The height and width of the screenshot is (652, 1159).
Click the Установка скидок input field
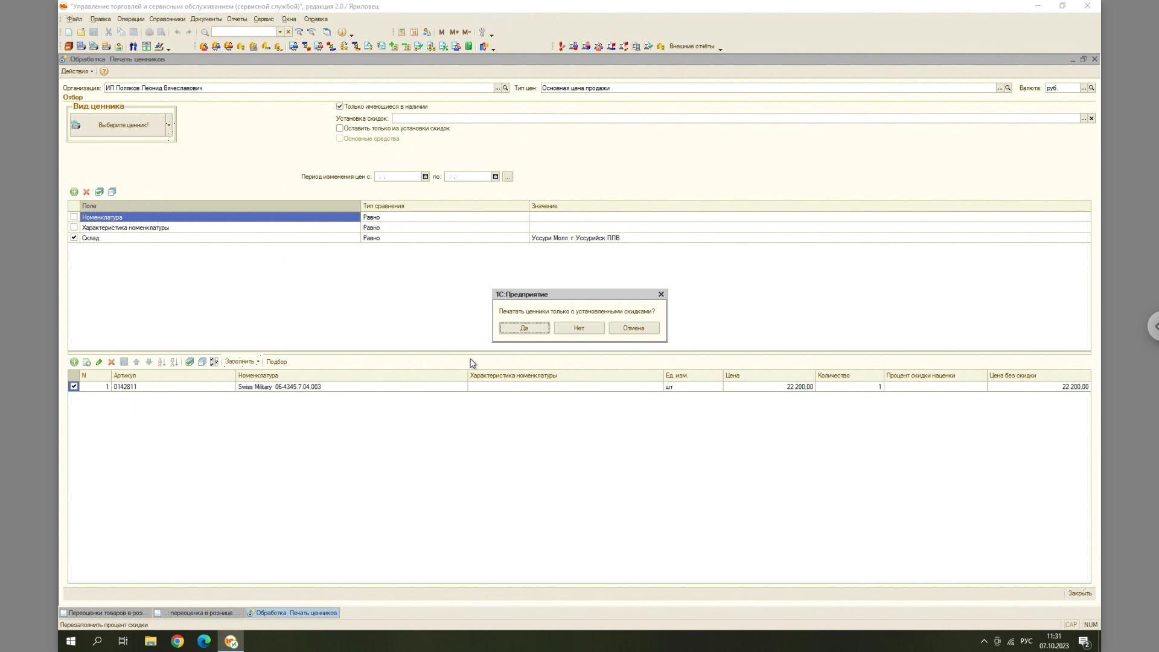[x=735, y=119]
